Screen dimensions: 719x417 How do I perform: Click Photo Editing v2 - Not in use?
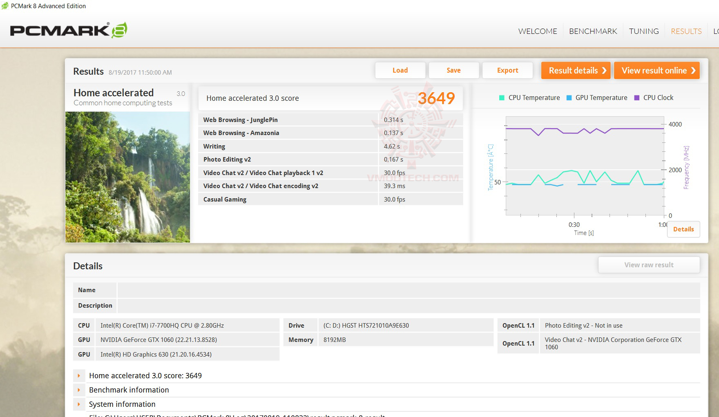(x=584, y=325)
